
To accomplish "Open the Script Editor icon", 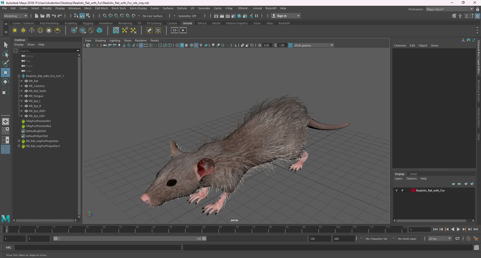I will point(476,247).
